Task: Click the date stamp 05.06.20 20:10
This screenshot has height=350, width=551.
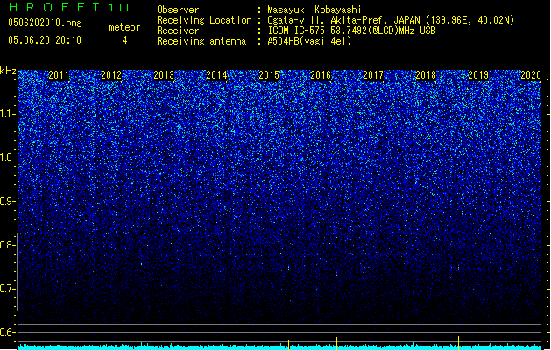Action: click(x=45, y=40)
